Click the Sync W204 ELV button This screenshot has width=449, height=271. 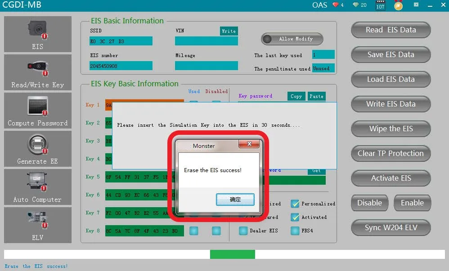click(x=391, y=227)
